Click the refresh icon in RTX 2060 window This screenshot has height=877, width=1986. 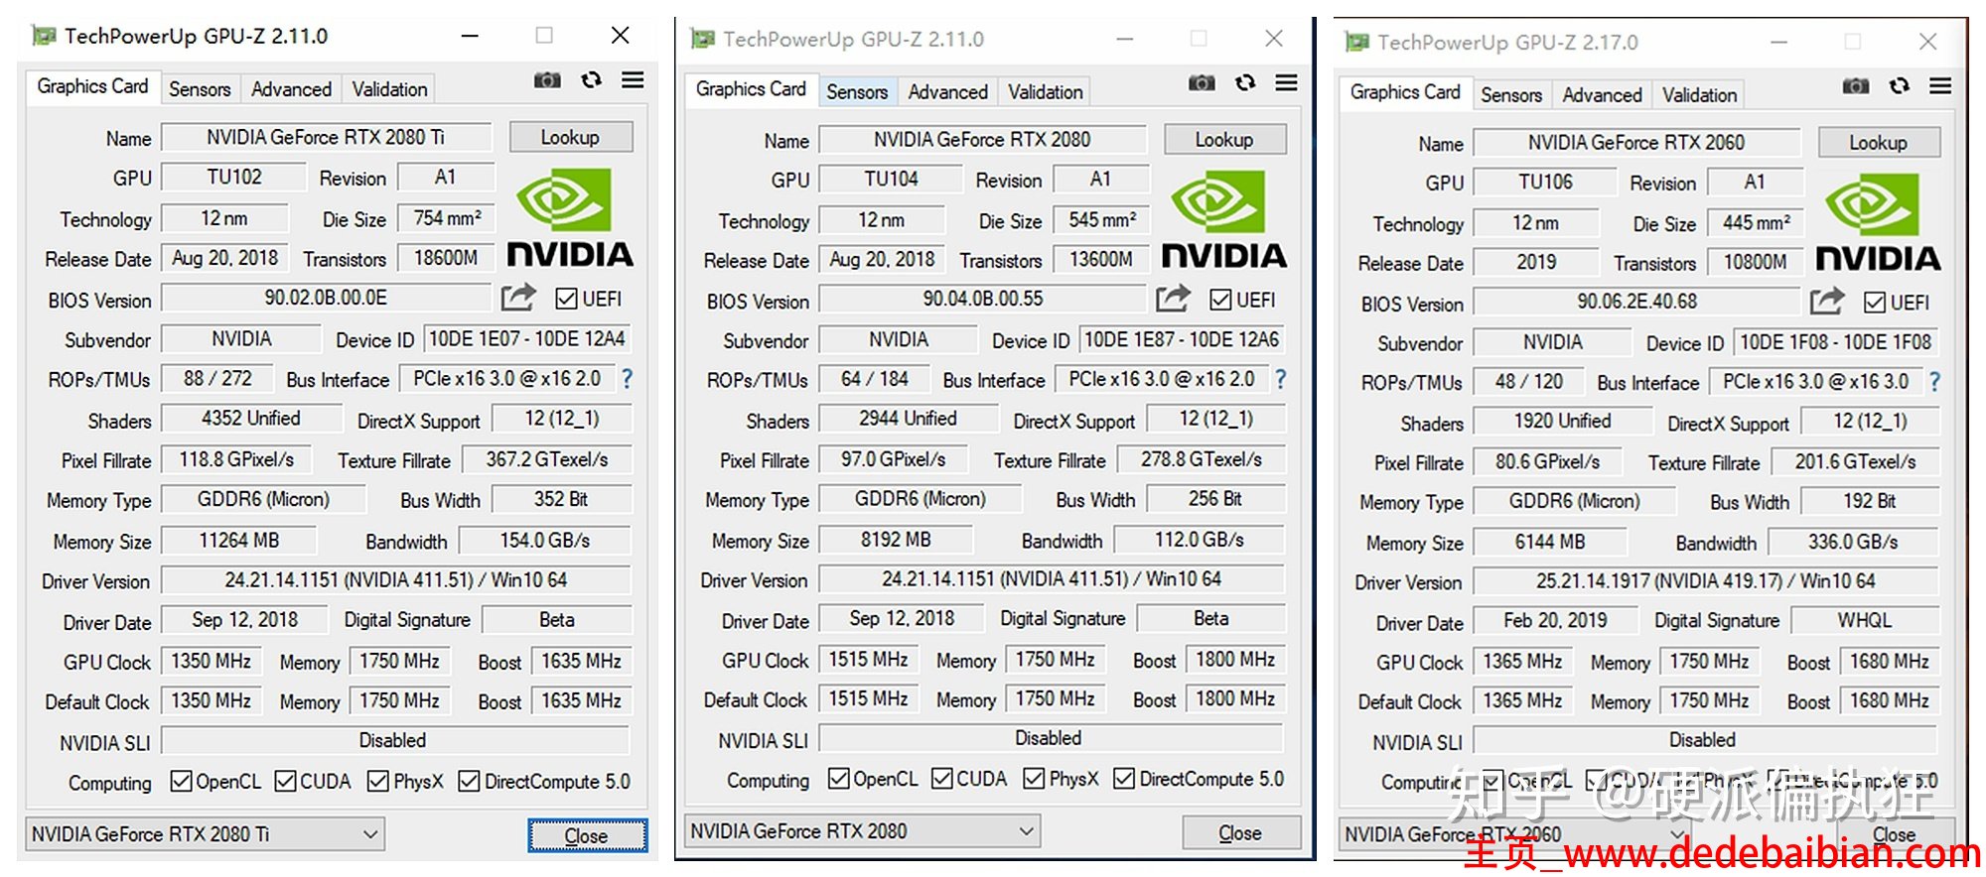click(x=1900, y=86)
